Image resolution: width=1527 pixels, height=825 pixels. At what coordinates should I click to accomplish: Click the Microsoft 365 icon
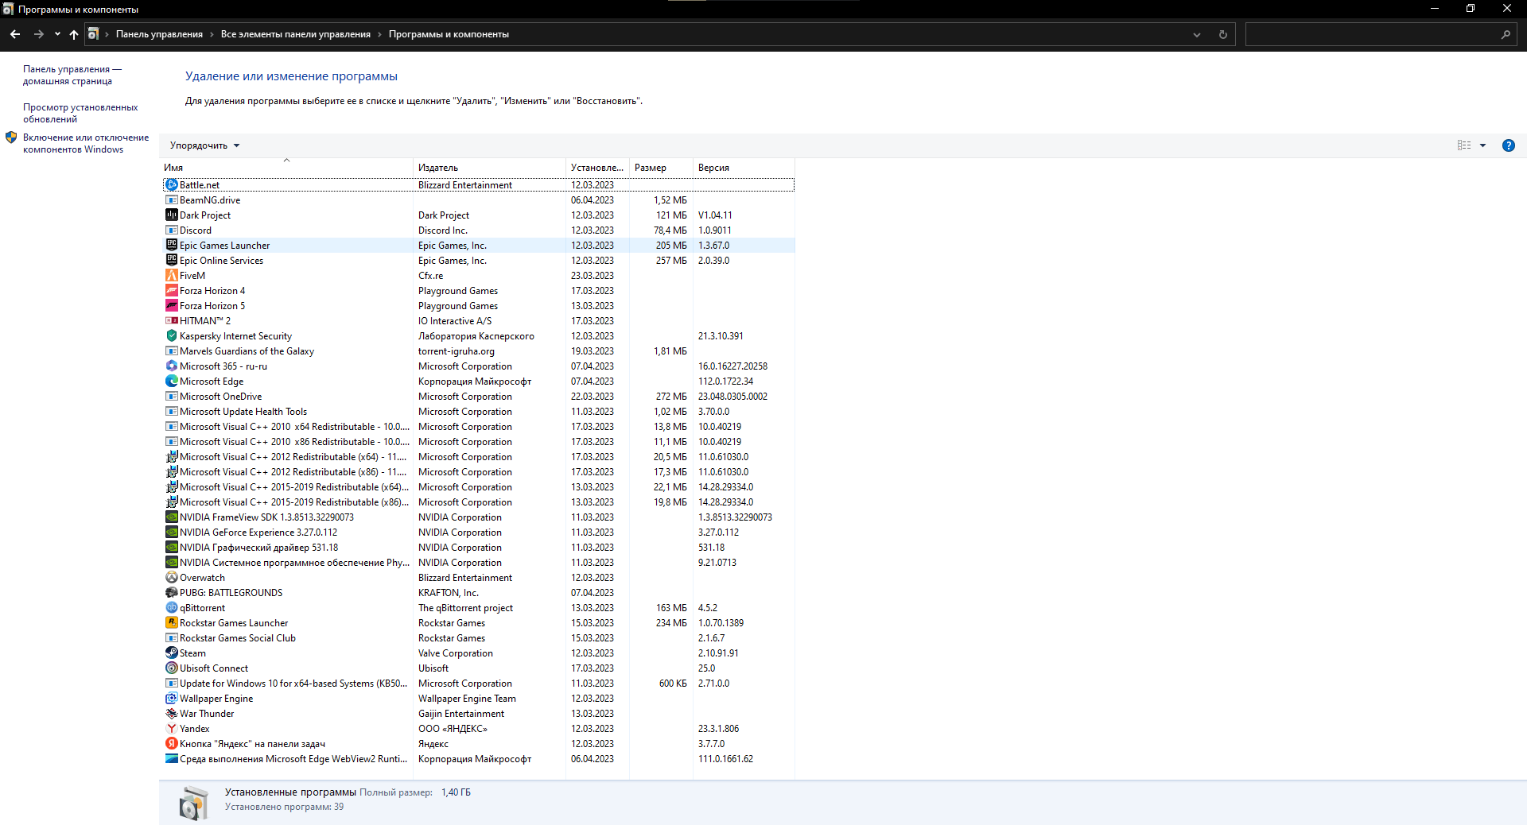tap(171, 366)
